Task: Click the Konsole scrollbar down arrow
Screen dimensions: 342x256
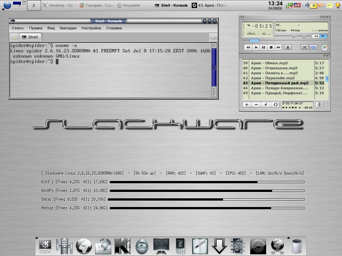Action: pos(214,94)
